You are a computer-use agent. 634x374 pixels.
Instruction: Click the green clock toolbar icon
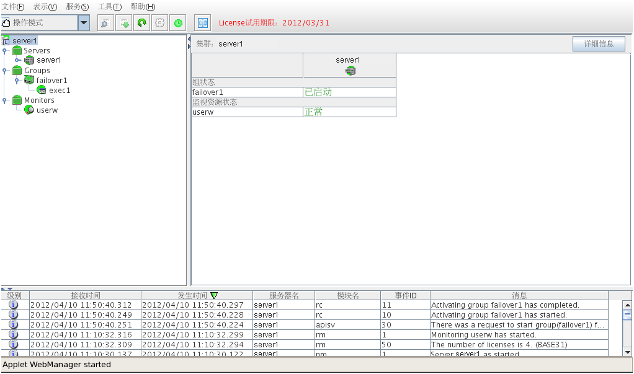click(178, 23)
